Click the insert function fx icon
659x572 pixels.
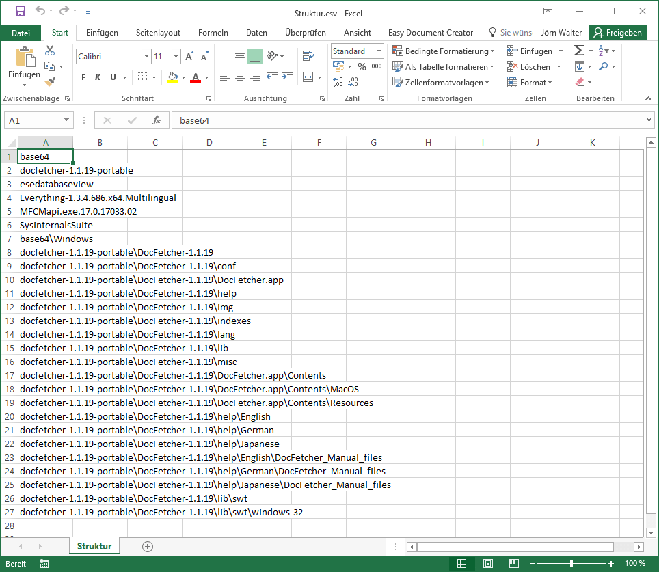[x=157, y=121]
